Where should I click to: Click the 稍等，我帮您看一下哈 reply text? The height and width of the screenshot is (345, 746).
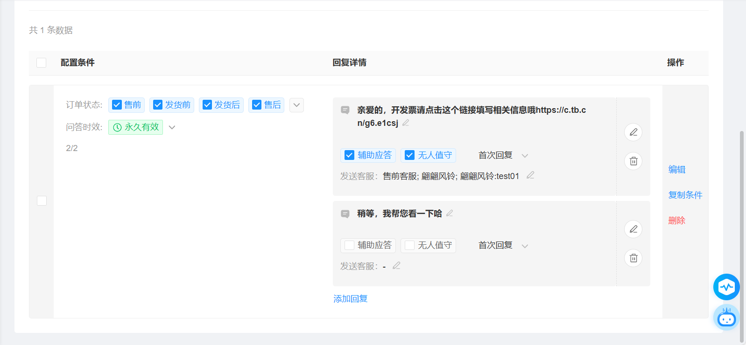point(400,214)
